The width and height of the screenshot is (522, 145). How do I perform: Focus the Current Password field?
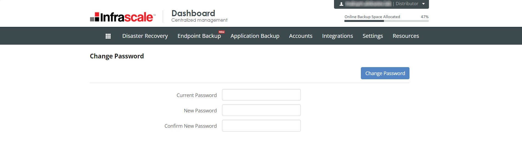tap(261, 95)
